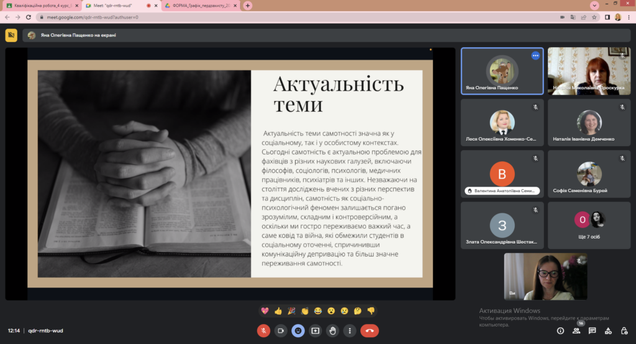Screen dimensions: 636x344
Task: Hide the emoji reactions bar
Action: pyautogui.click(x=298, y=331)
